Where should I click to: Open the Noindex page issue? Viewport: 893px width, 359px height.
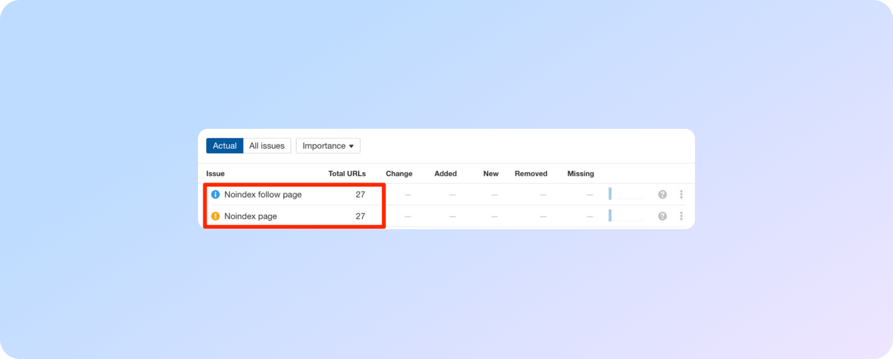250,216
